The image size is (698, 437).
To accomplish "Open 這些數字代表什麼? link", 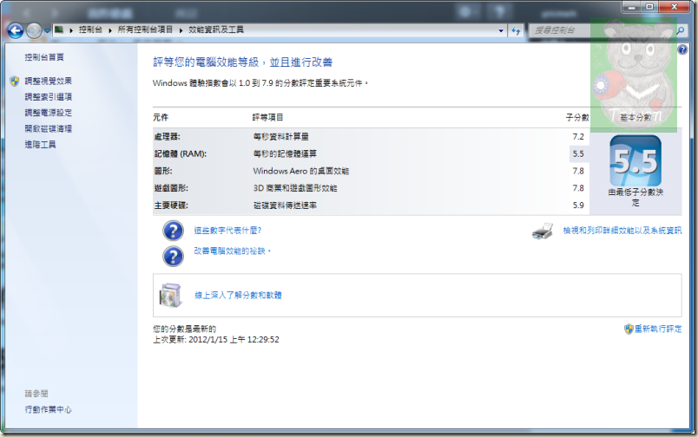I will coord(227,231).
